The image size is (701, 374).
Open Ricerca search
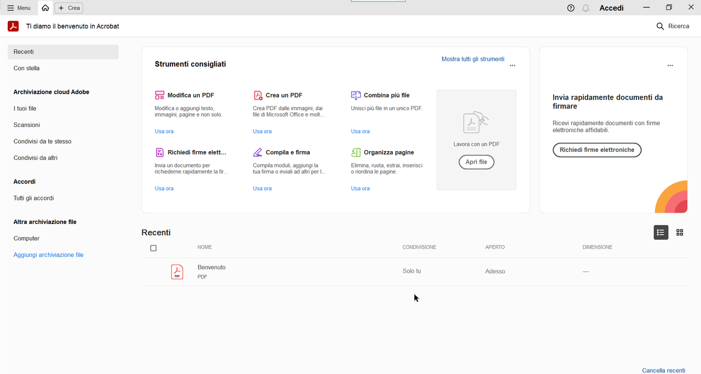tap(673, 26)
